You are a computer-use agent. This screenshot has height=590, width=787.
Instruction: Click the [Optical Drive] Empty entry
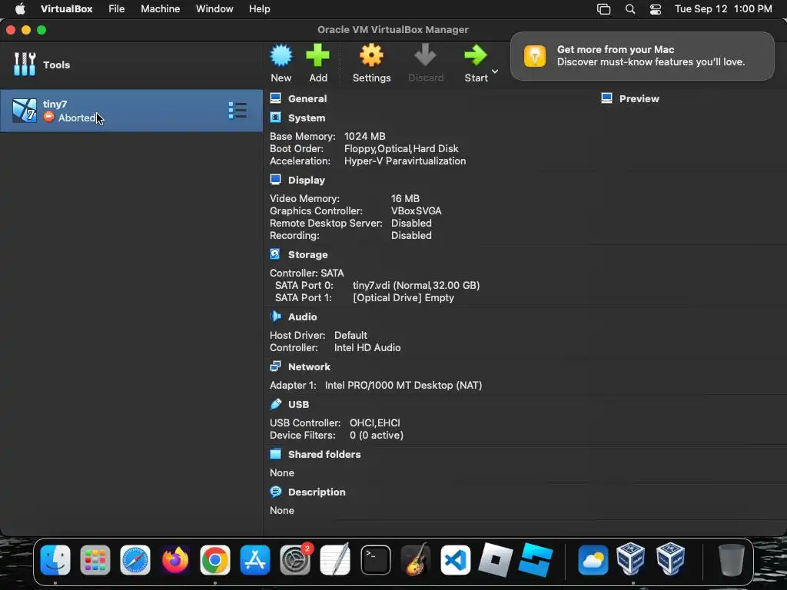(x=403, y=298)
